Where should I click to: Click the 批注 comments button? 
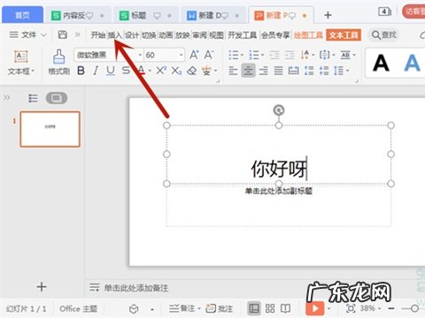(220, 308)
